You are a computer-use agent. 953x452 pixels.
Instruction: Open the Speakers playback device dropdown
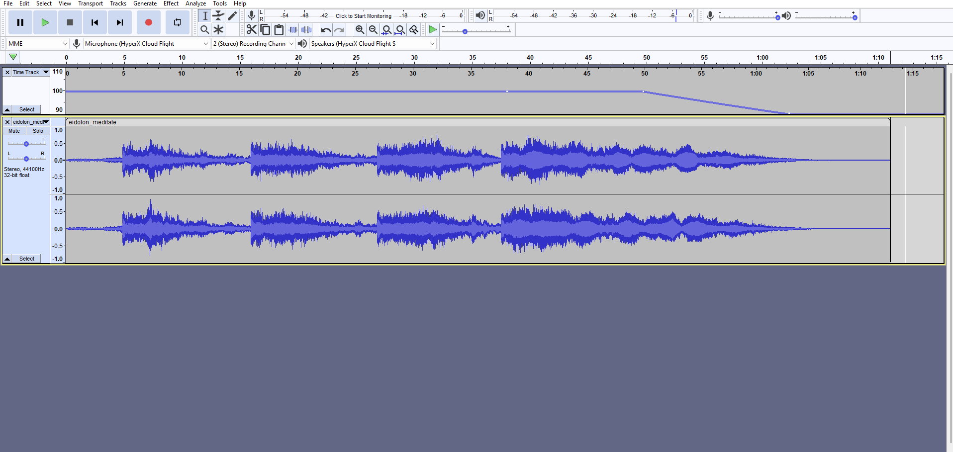[x=373, y=44]
